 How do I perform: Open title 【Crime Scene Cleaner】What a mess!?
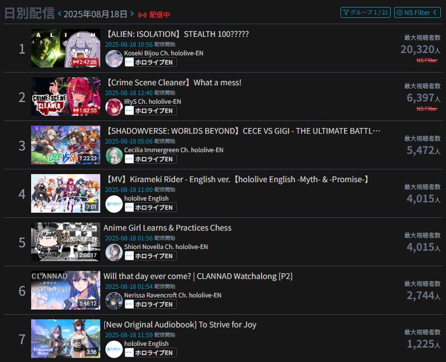pos(172,82)
